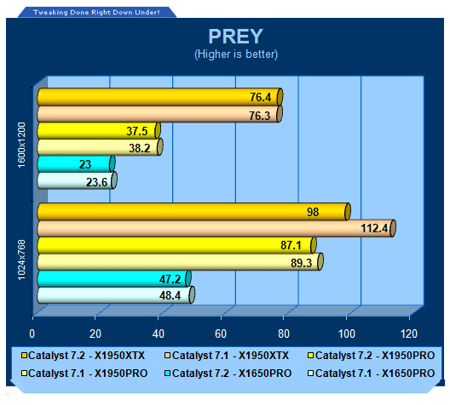
Task: Click the 112.4 bar value label
Action: pos(374,229)
